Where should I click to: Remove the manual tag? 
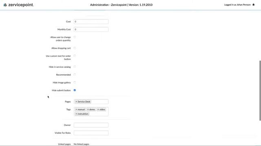tap(76, 109)
